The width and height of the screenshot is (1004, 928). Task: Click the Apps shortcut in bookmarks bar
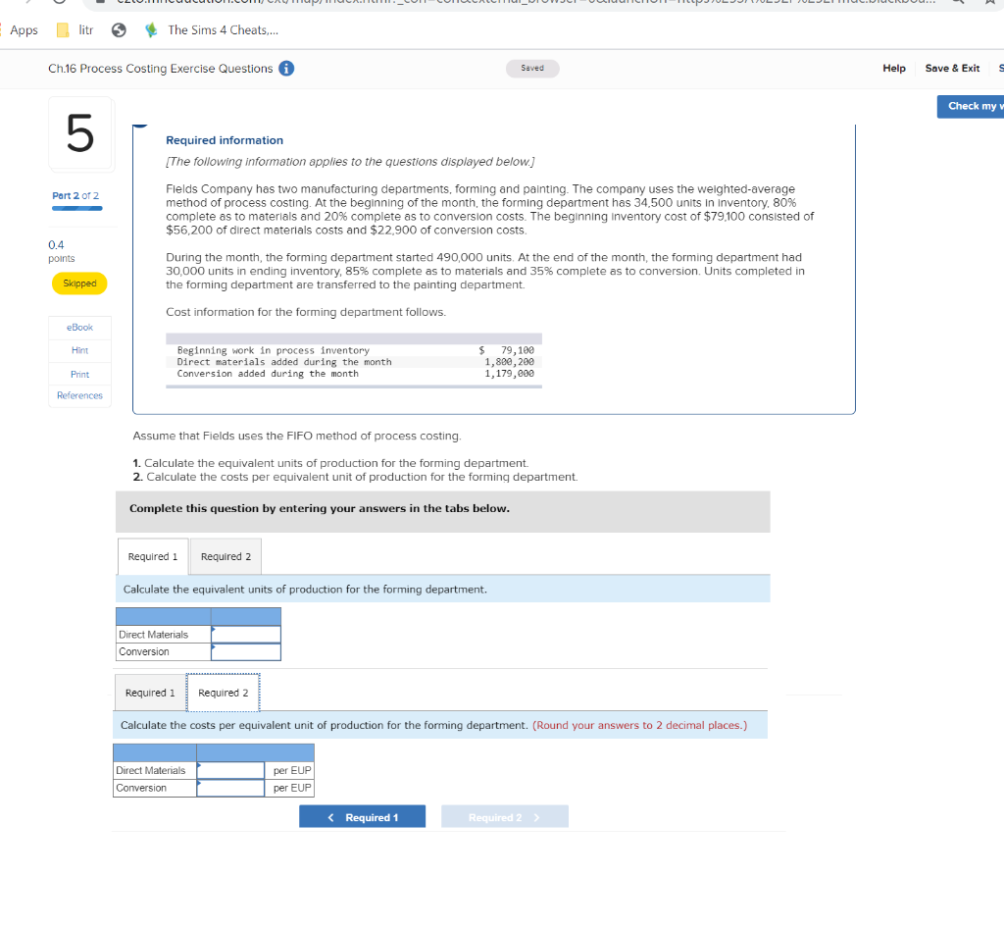pos(23,30)
